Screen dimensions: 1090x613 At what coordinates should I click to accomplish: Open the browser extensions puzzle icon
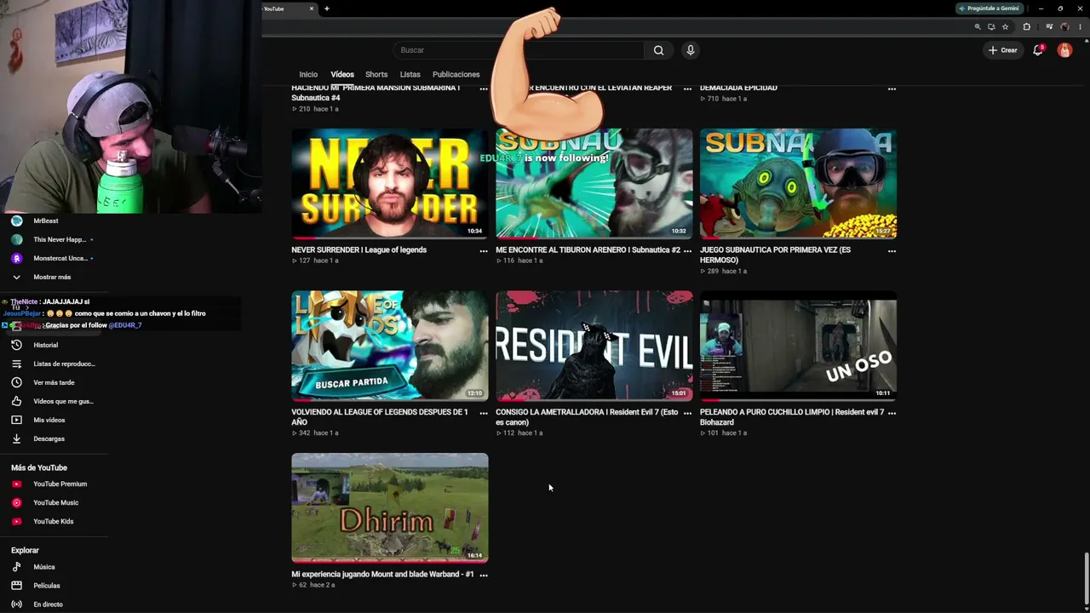(x=1026, y=27)
